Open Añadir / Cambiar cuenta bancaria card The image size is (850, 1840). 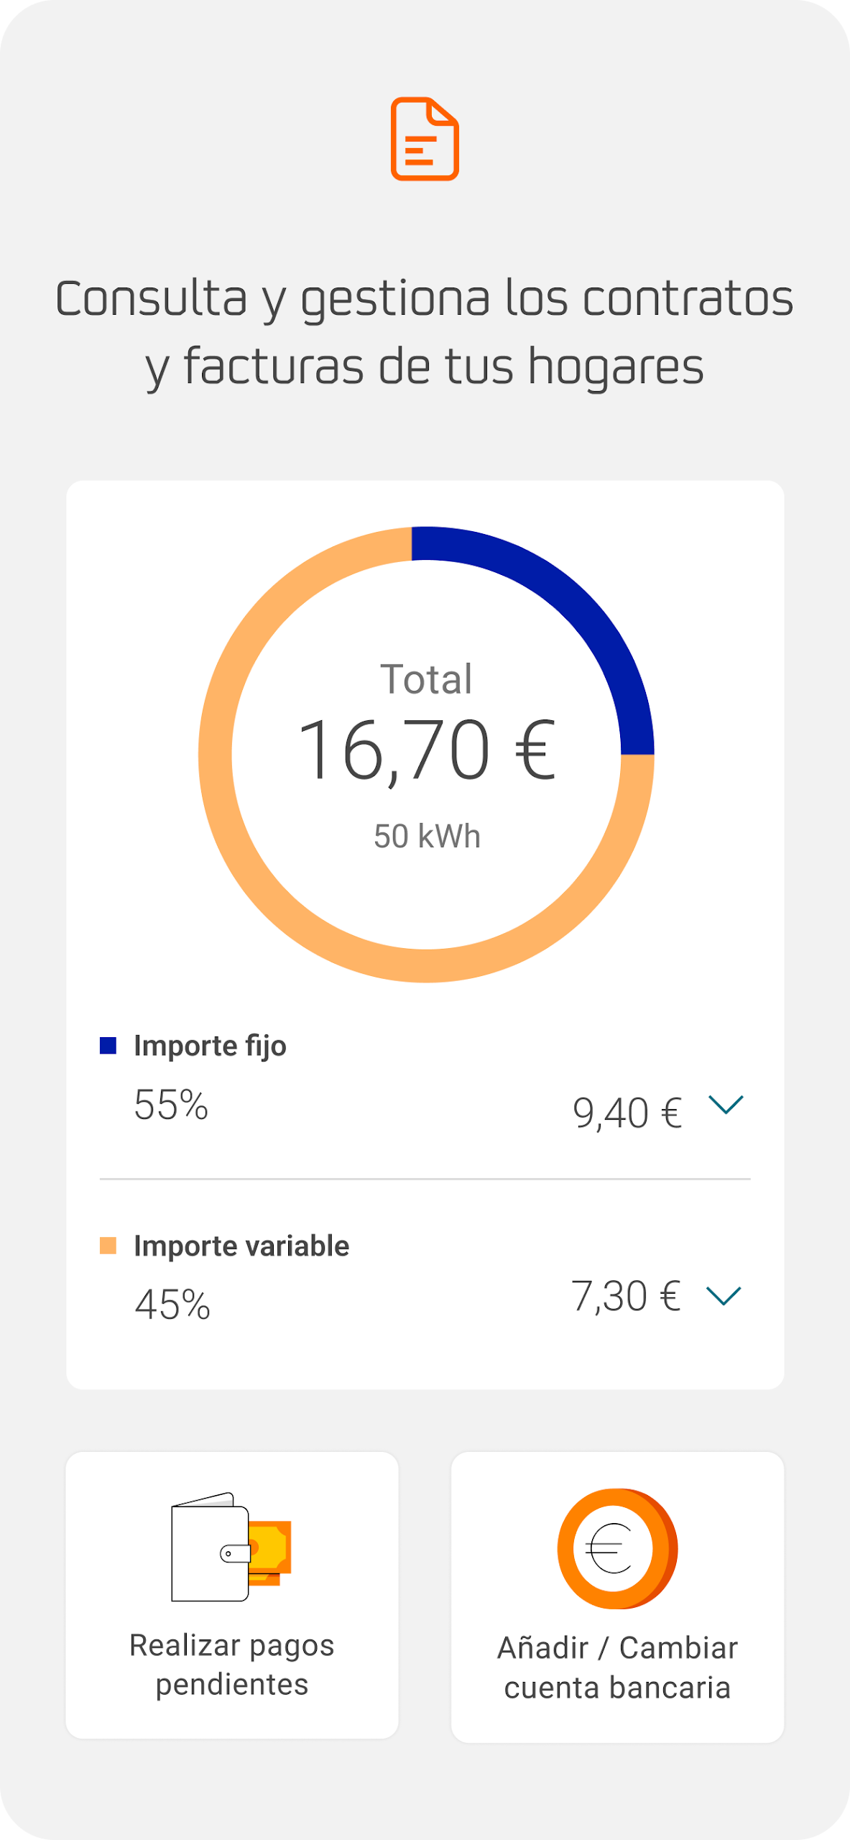[x=617, y=1597]
